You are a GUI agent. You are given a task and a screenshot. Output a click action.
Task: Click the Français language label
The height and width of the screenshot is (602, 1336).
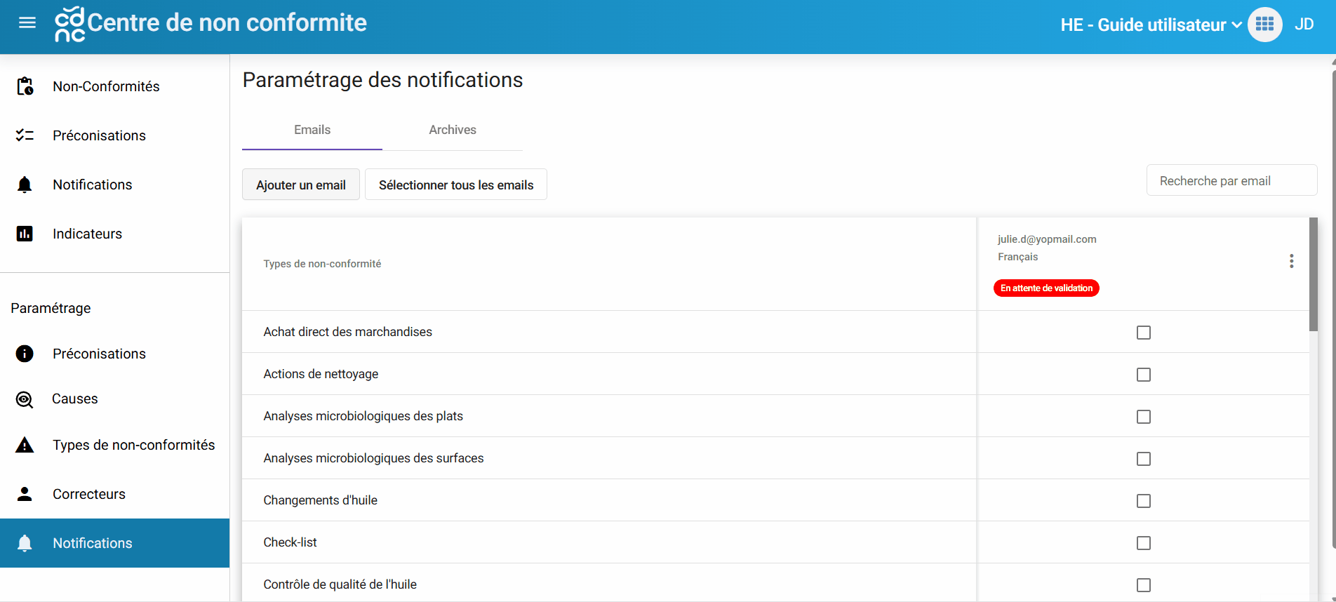coord(1017,257)
